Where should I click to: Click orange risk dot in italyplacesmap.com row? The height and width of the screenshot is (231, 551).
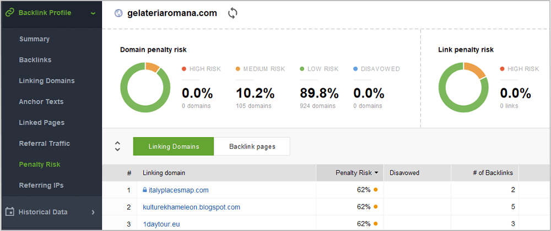[x=376, y=190]
